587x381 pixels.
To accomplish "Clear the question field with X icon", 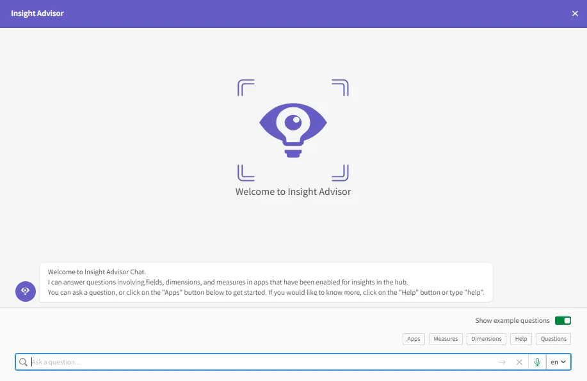I will tap(519, 362).
